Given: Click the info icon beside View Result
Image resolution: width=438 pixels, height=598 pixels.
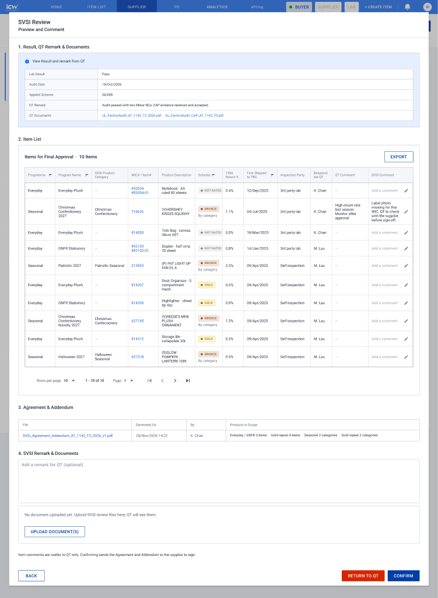Looking at the screenshot, I should tap(27, 61).
